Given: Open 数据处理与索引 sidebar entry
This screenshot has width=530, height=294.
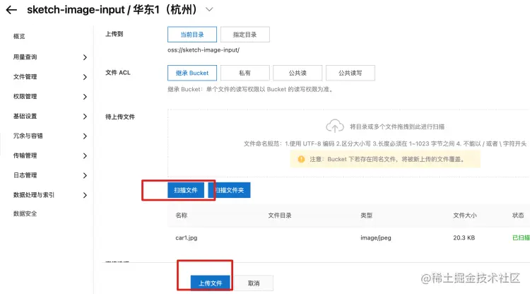Looking at the screenshot, I should click(34, 194).
